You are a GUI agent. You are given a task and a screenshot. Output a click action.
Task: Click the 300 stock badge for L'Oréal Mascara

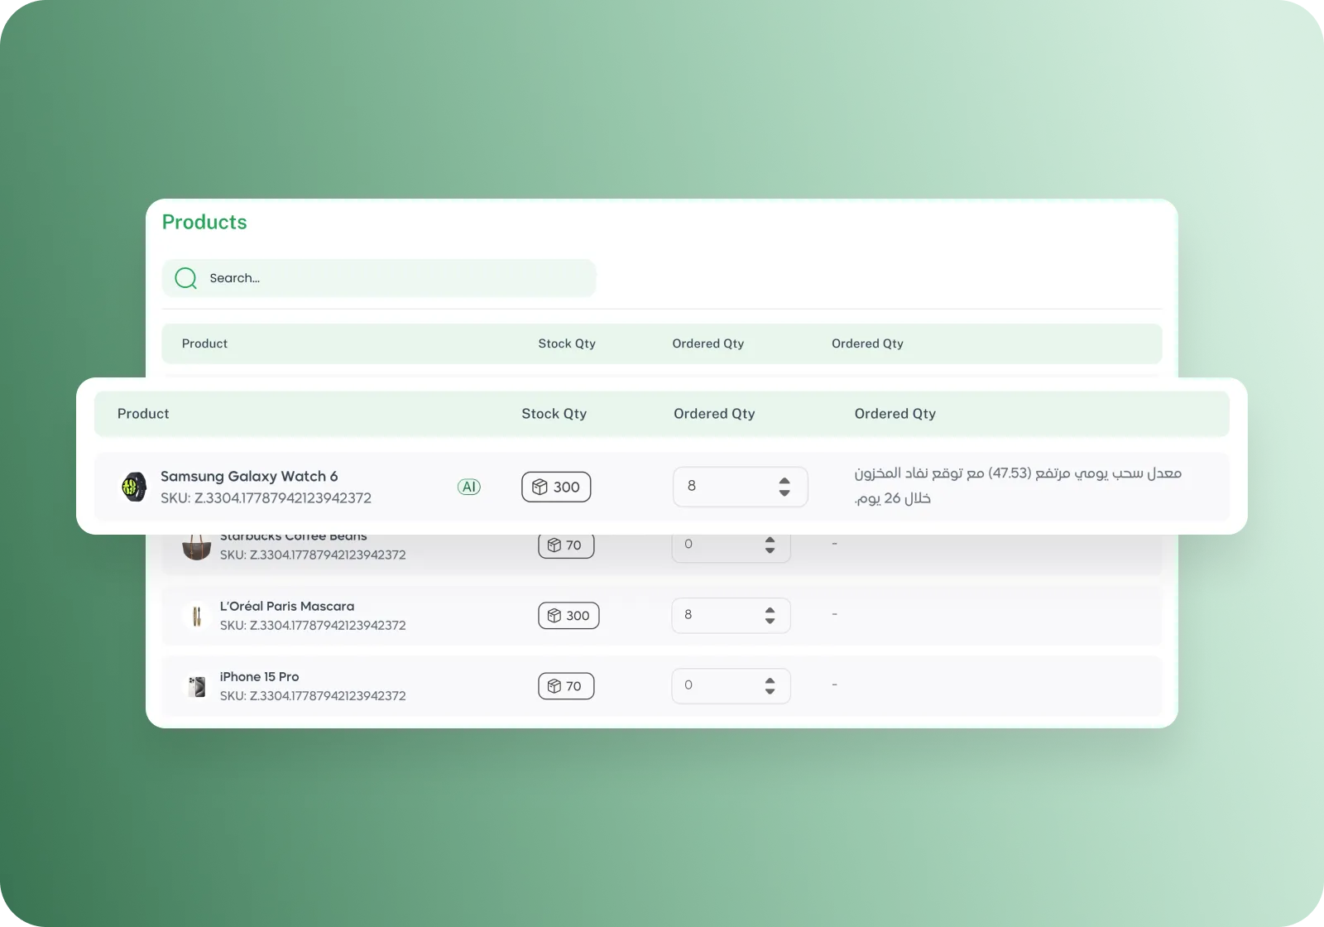(x=568, y=616)
